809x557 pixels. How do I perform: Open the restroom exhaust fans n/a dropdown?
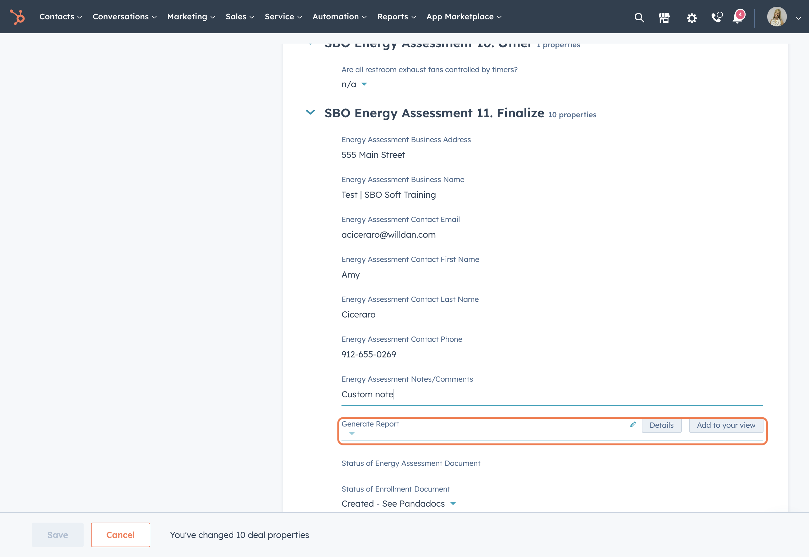point(354,84)
